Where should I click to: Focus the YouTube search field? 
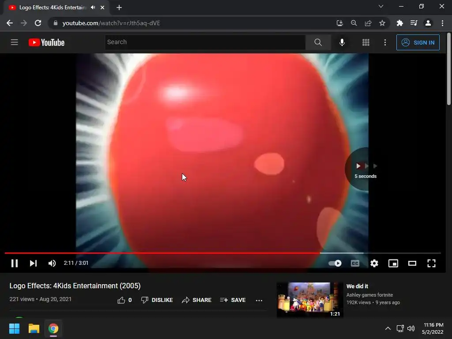(x=205, y=42)
